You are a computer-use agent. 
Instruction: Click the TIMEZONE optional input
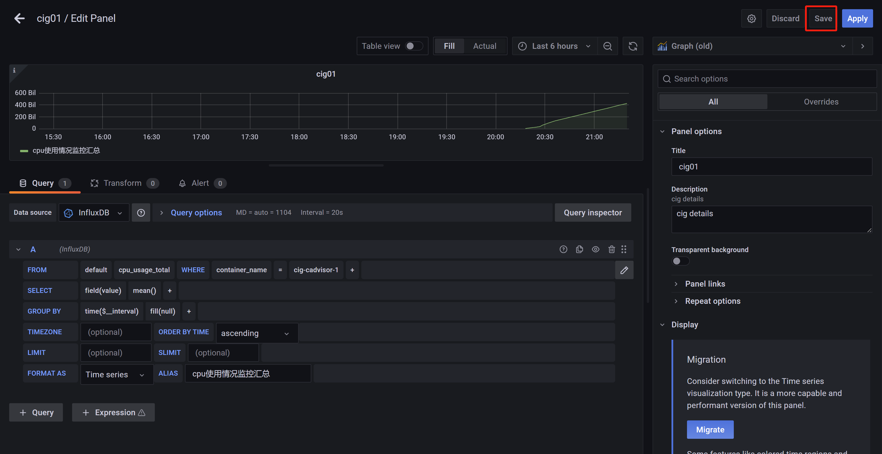(x=116, y=332)
